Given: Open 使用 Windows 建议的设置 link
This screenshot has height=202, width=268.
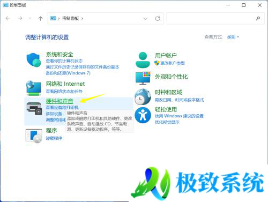Looking at the screenshot, I should (x=179, y=116).
